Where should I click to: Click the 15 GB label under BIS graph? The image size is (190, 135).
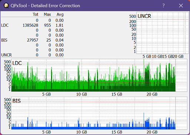click(x=117, y=132)
